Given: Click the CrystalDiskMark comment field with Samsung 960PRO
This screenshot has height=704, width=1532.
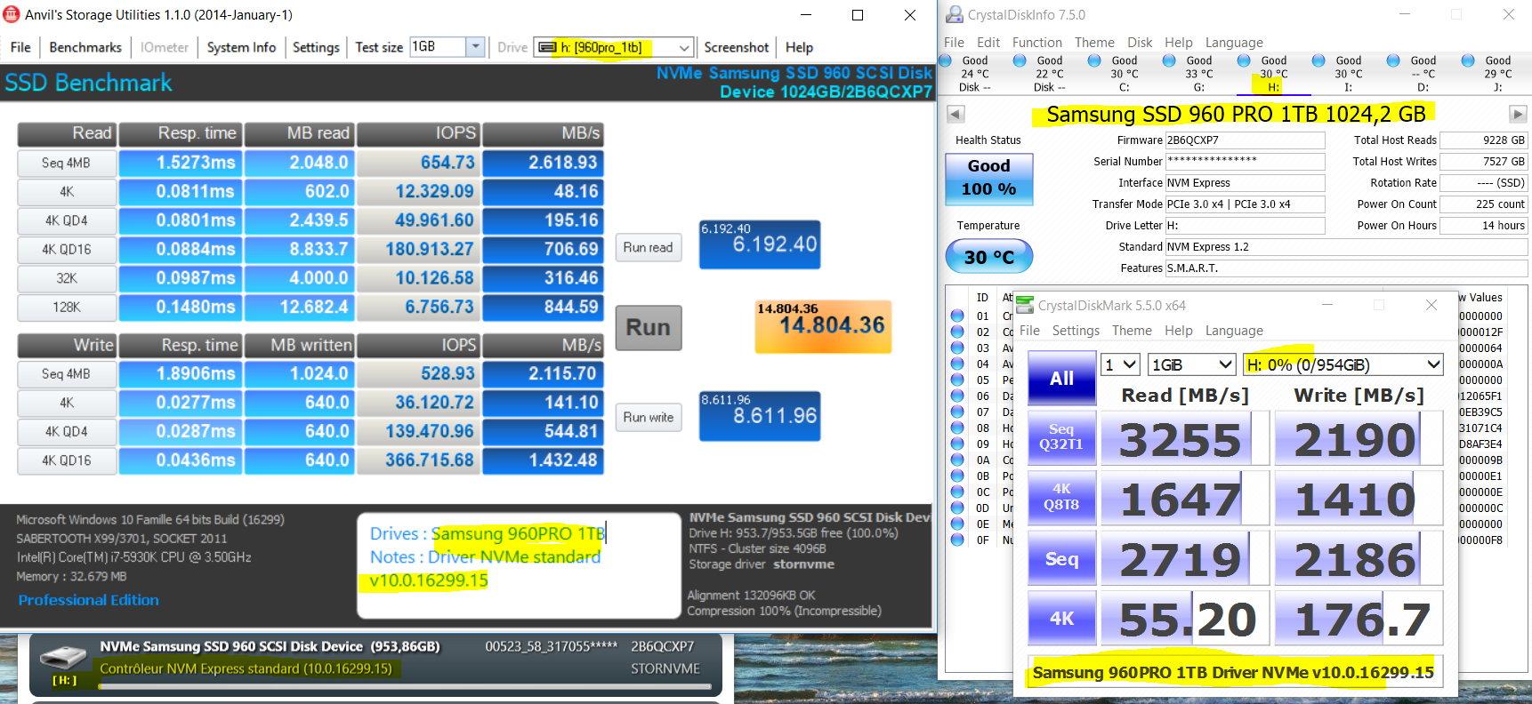Looking at the screenshot, I should point(1235,672).
